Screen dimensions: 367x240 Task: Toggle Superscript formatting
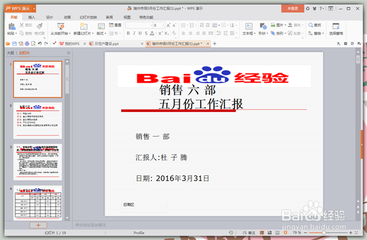point(160,33)
